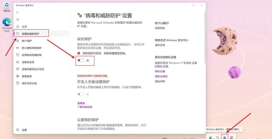Click the family icon for 家庭选项
This screenshot has height=139, width=272.
[x=18, y=76]
